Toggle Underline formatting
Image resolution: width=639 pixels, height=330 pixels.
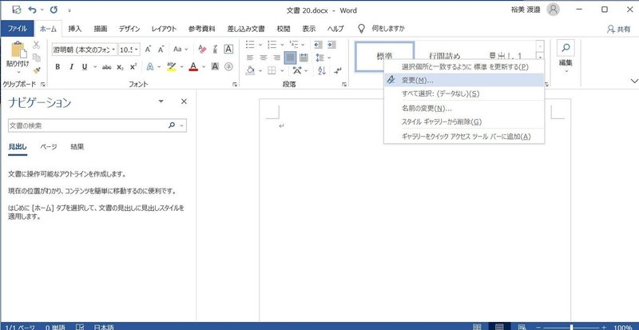(85, 67)
